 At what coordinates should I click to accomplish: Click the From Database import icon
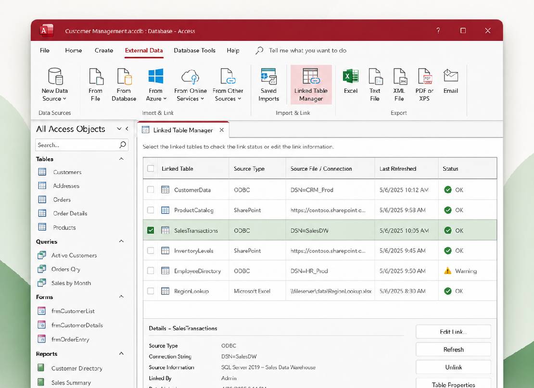coord(124,85)
